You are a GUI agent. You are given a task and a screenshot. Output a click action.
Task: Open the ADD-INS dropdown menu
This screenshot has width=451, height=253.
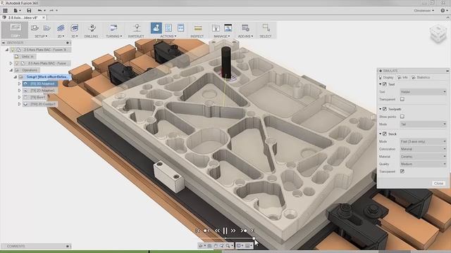point(245,37)
